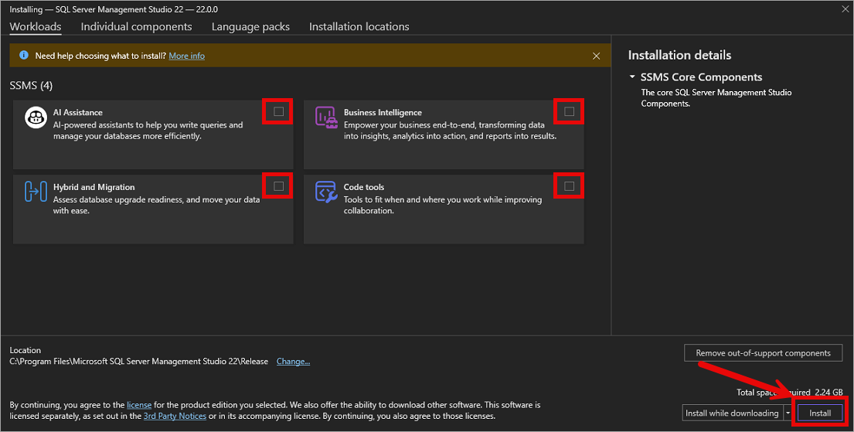Click the blue info icon in banner
This screenshot has height=432, width=854.
coord(23,56)
